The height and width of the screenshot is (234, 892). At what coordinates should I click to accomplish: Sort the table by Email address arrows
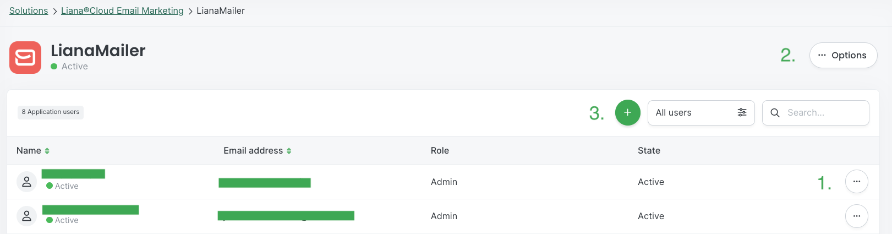click(x=289, y=151)
